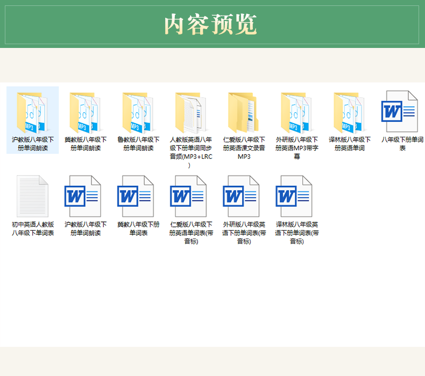Viewport: 425px width, 376px height.
Task: Click the label 外研版八年级英语下册单词表(带音标)
Action: (x=244, y=233)
